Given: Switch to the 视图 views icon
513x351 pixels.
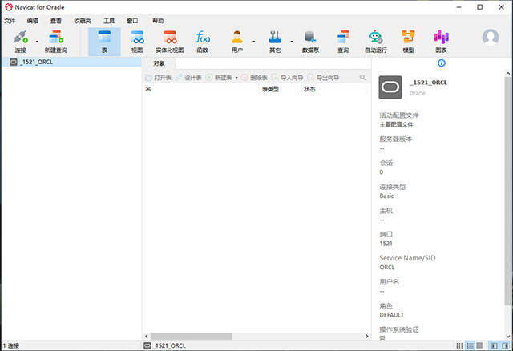Looking at the screenshot, I should point(137,42).
